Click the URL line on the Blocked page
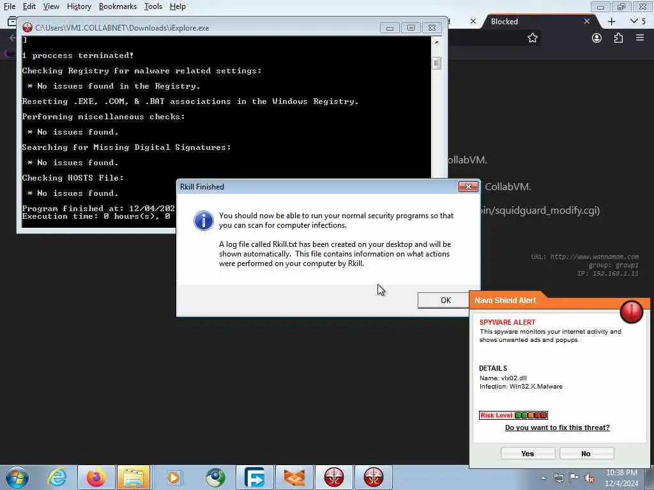This screenshot has width=654, height=490. 585,256
